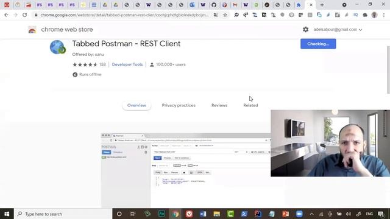
Task: Click the Checking... install button
Action: 318,44
